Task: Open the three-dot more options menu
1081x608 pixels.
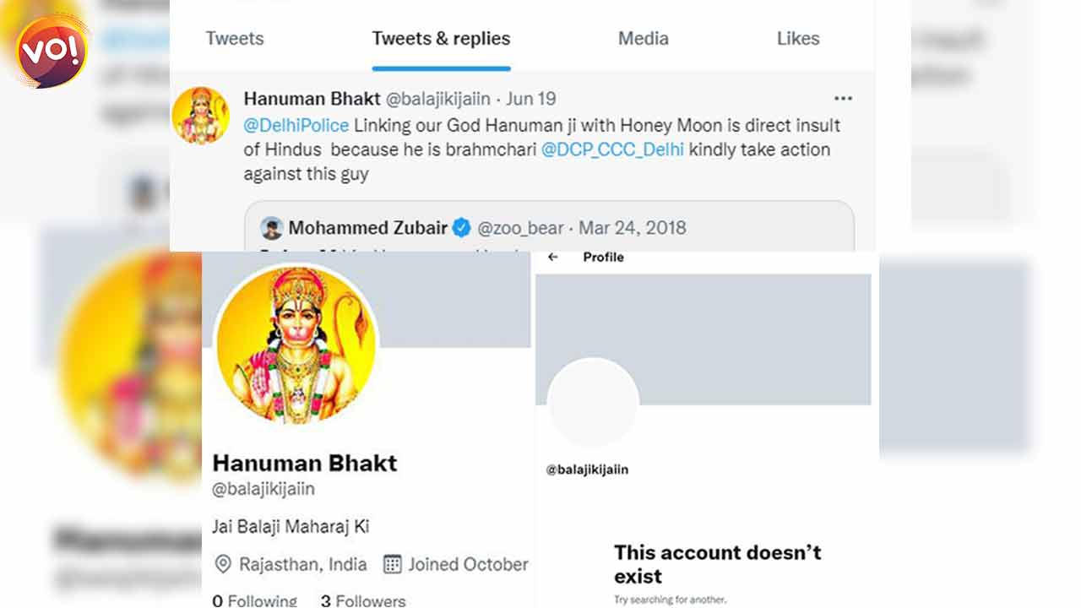Action: (843, 99)
